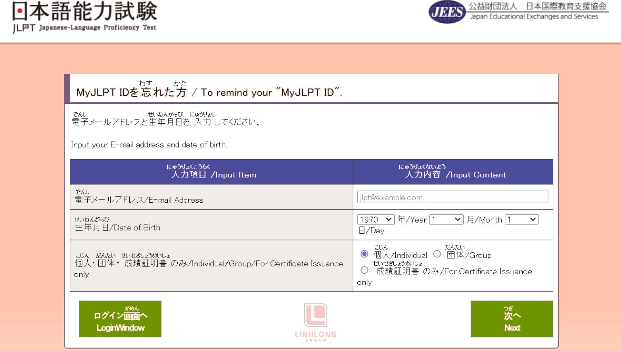Select For Certificate Issuance only radio
This screenshot has height=351, width=621.
(364, 270)
